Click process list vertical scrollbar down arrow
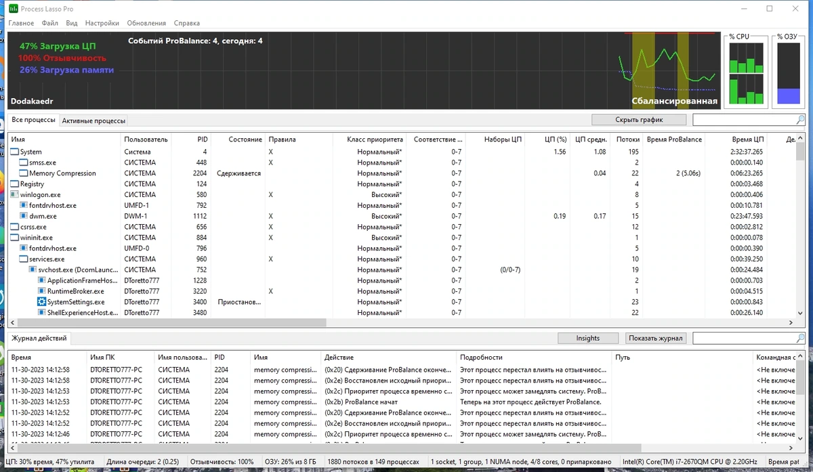The height and width of the screenshot is (472, 813). (801, 314)
